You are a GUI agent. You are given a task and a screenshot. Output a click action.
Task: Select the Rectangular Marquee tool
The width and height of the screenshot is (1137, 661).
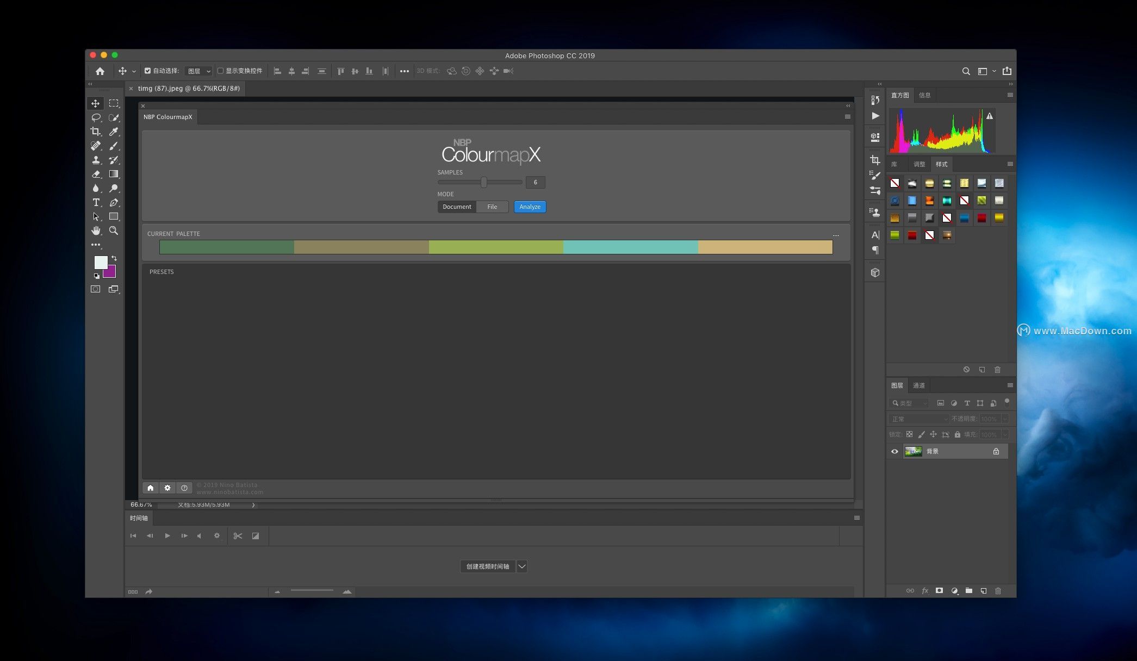point(114,103)
